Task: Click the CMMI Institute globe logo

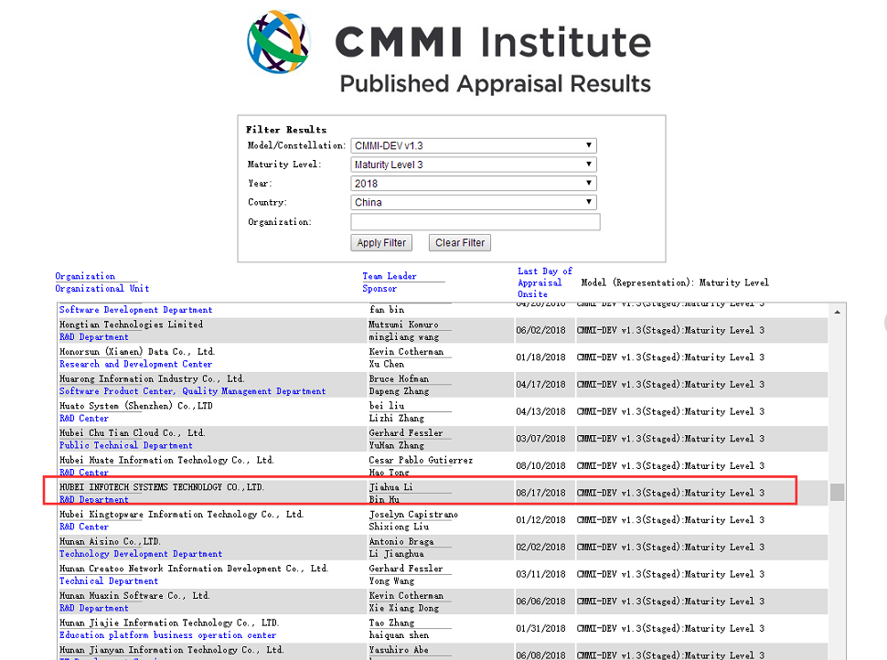Action: click(278, 41)
